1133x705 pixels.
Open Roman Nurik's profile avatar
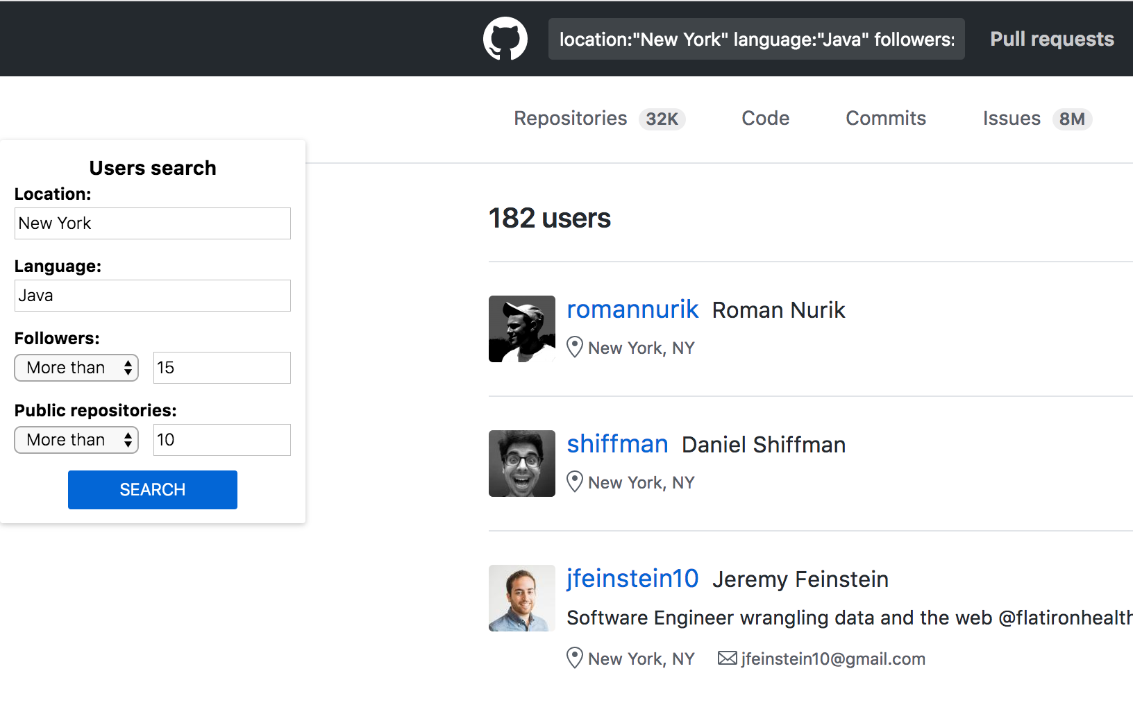click(x=522, y=329)
